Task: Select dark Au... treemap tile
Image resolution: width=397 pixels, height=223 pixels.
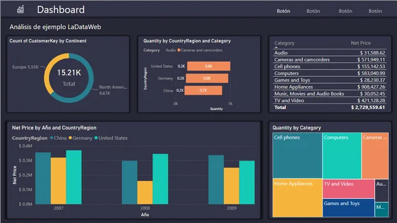Action: pos(382,190)
